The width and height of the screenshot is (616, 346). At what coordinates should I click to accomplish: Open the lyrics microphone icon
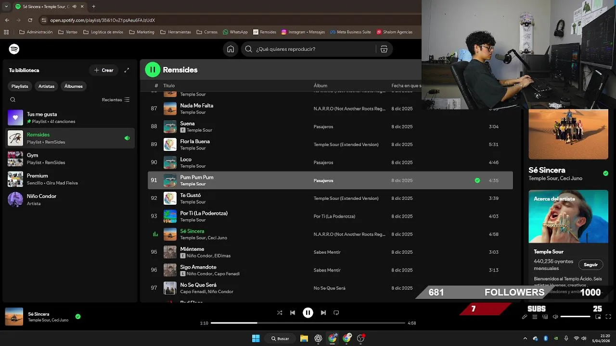(x=525, y=317)
